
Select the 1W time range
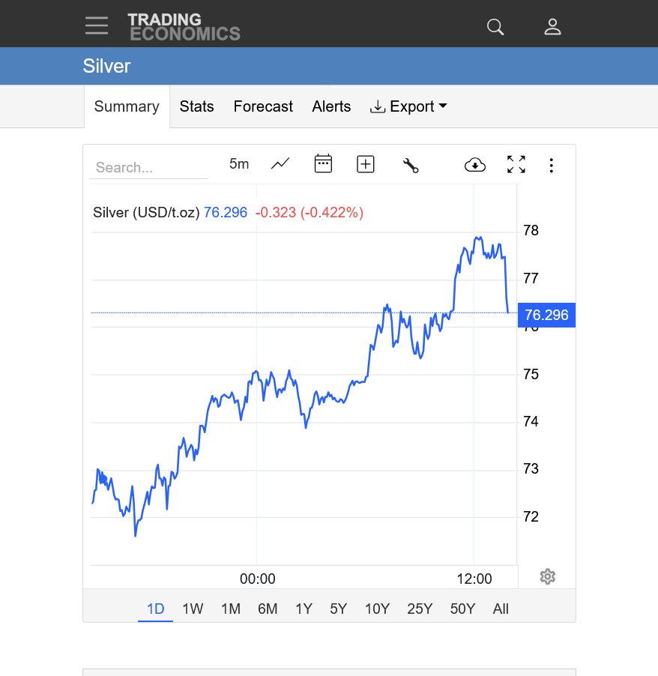pyautogui.click(x=193, y=609)
